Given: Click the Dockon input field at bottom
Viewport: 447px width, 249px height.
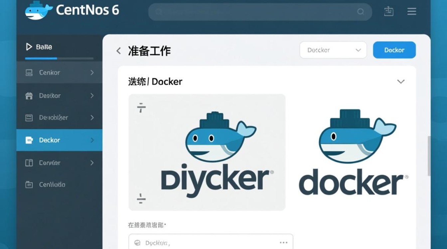Looking at the screenshot, I should pos(211,242).
